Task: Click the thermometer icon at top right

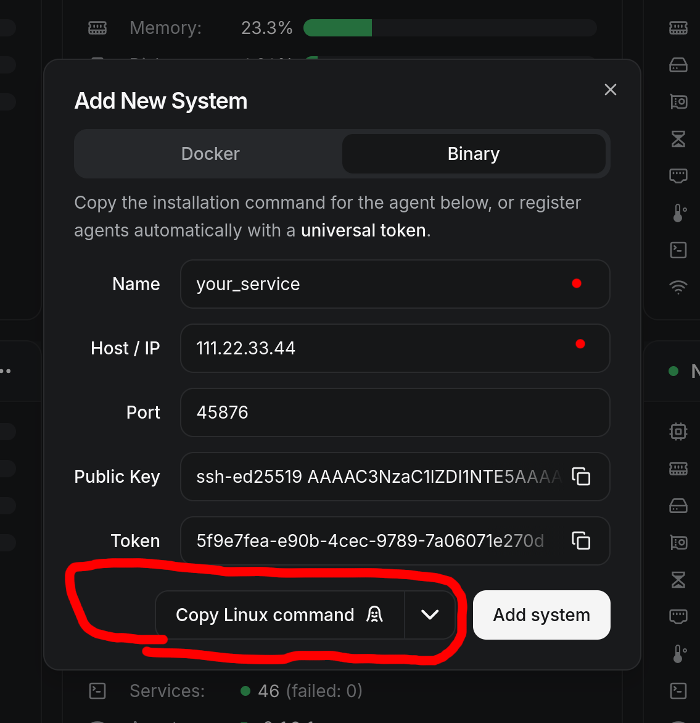Action: click(x=678, y=213)
